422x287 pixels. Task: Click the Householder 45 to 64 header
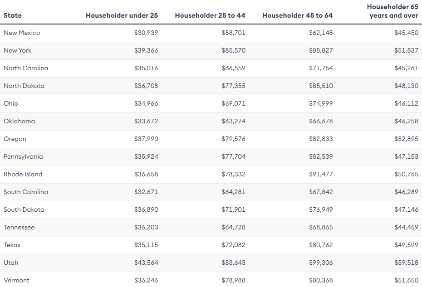(x=297, y=15)
